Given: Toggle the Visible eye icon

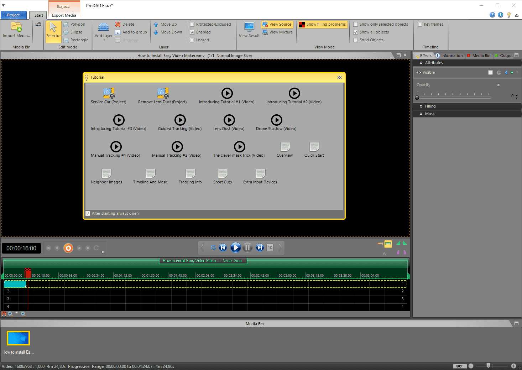Looking at the screenshot, I should (x=419, y=72).
